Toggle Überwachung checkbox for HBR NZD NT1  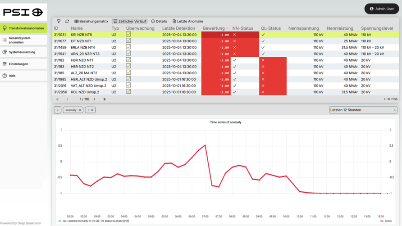click(128, 60)
